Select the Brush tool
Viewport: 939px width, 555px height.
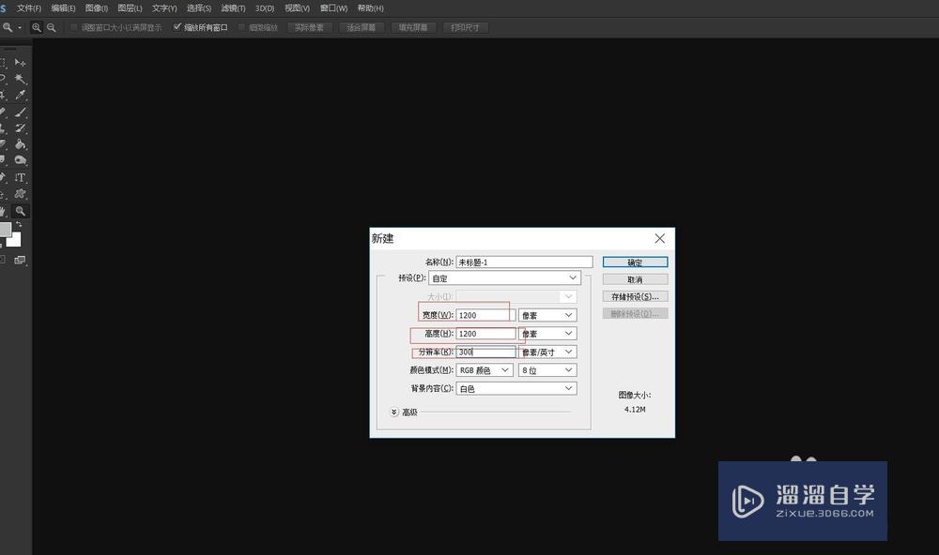click(21, 112)
